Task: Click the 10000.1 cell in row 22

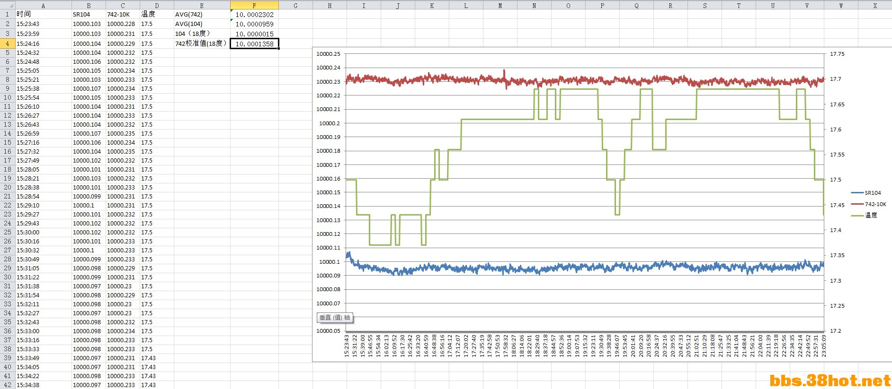Action: pyautogui.click(x=89, y=205)
